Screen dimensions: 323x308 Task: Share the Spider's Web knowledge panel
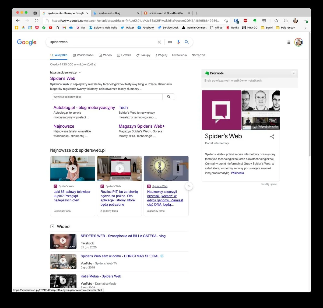point(272,136)
